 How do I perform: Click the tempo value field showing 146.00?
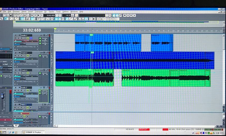click(67, 15)
